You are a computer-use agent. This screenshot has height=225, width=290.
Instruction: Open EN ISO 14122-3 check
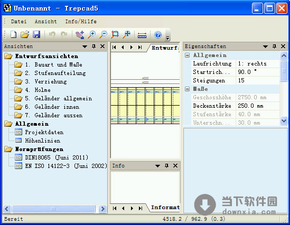66,166
